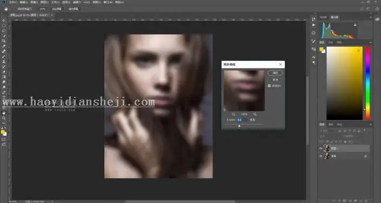Select the Horizontal Type tool

point(4,97)
